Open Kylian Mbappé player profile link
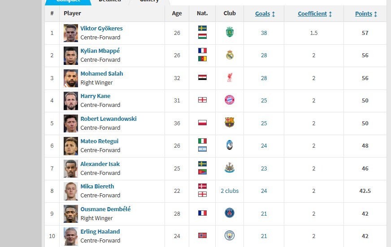 click(x=100, y=51)
